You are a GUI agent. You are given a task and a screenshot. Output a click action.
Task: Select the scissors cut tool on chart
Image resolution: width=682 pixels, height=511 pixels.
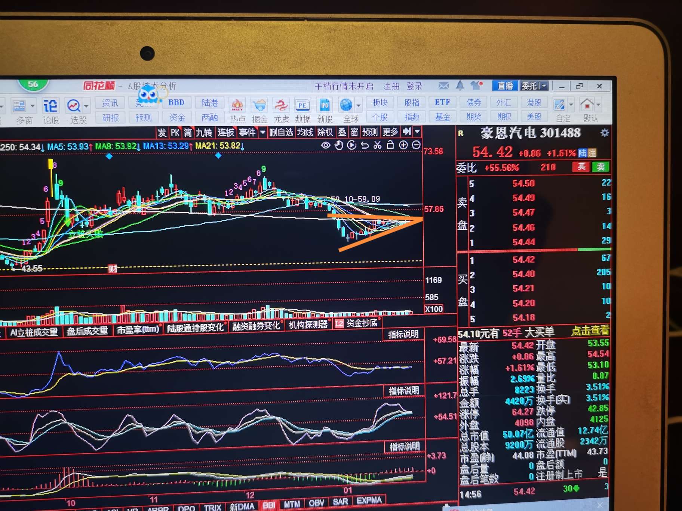(x=378, y=145)
